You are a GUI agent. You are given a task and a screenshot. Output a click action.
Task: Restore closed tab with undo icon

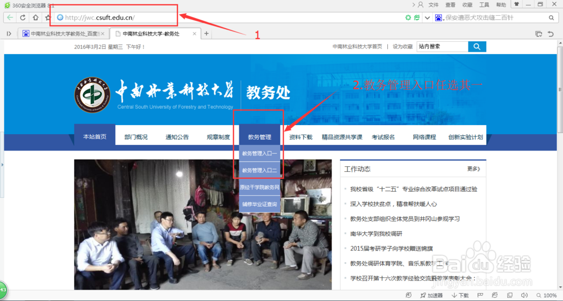click(551, 34)
